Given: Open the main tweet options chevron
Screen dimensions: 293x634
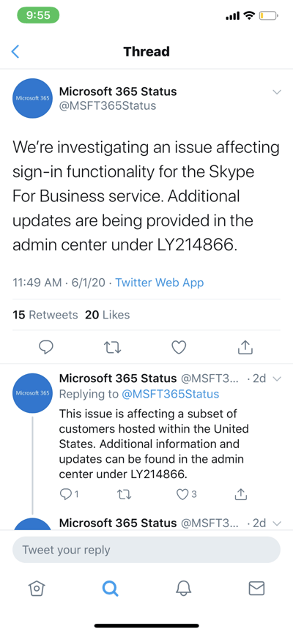Looking at the screenshot, I should [277, 92].
